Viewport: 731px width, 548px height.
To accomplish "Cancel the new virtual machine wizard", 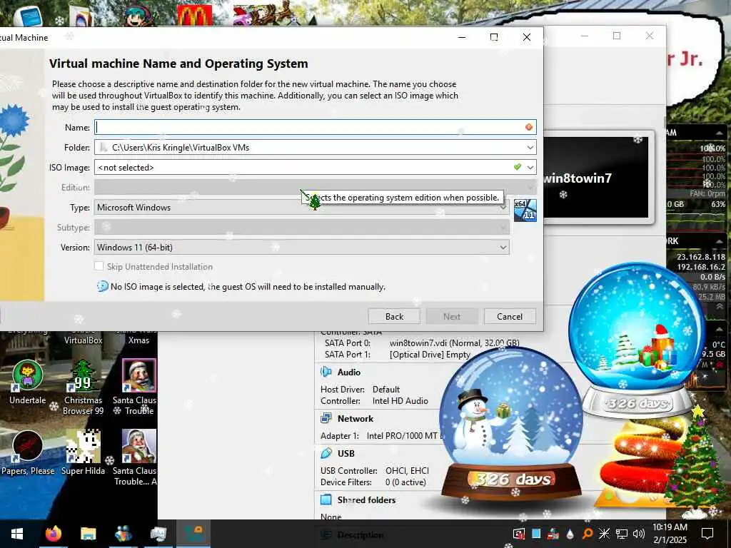I will point(510,316).
